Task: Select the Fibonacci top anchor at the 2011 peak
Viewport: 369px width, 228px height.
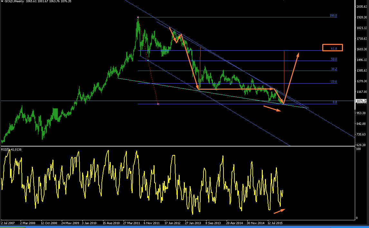Action: 138,17
